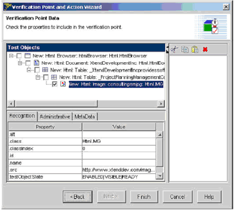
Task: Check the _XtendDevelopmentIncprovides table checkbox
Action: click(37, 70)
